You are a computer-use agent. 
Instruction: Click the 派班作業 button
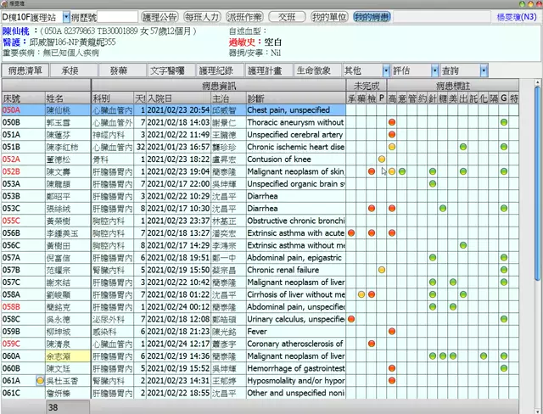click(x=244, y=17)
